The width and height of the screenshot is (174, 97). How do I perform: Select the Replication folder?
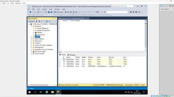point(38,41)
